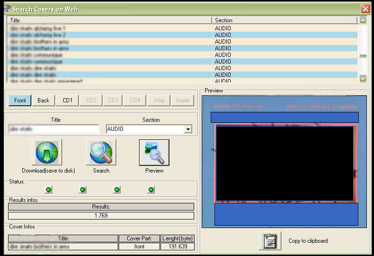
Task: Close the Search Covers on Web window
Action: coord(365,9)
